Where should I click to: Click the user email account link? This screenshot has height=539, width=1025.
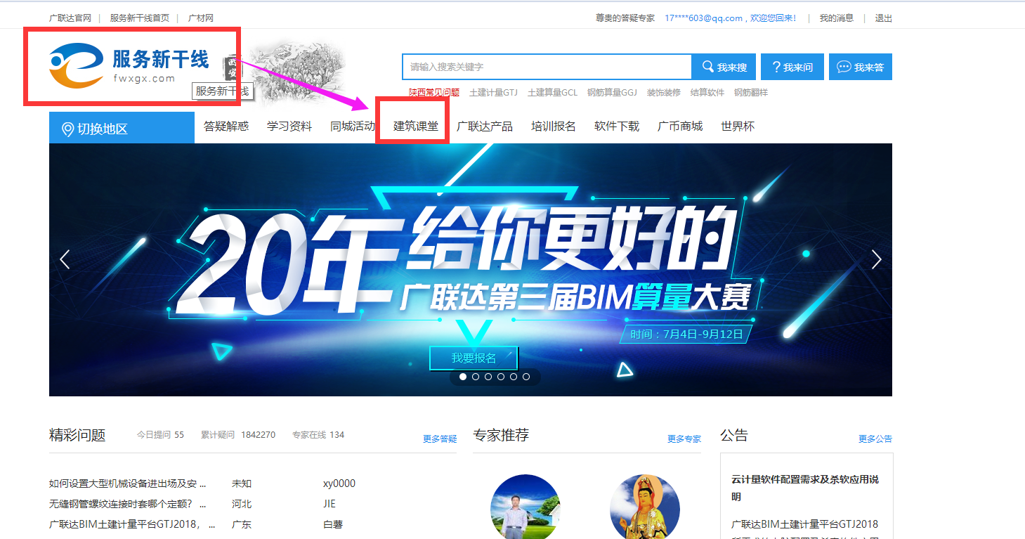704,18
